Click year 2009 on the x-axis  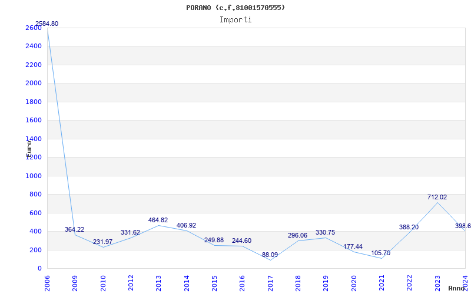pyautogui.click(x=75, y=282)
